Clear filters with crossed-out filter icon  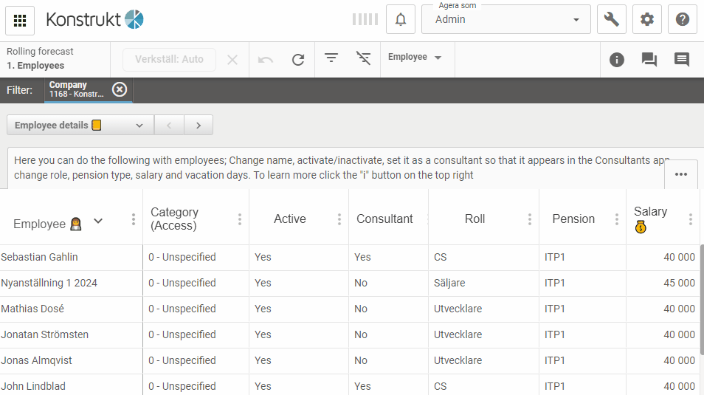point(363,58)
